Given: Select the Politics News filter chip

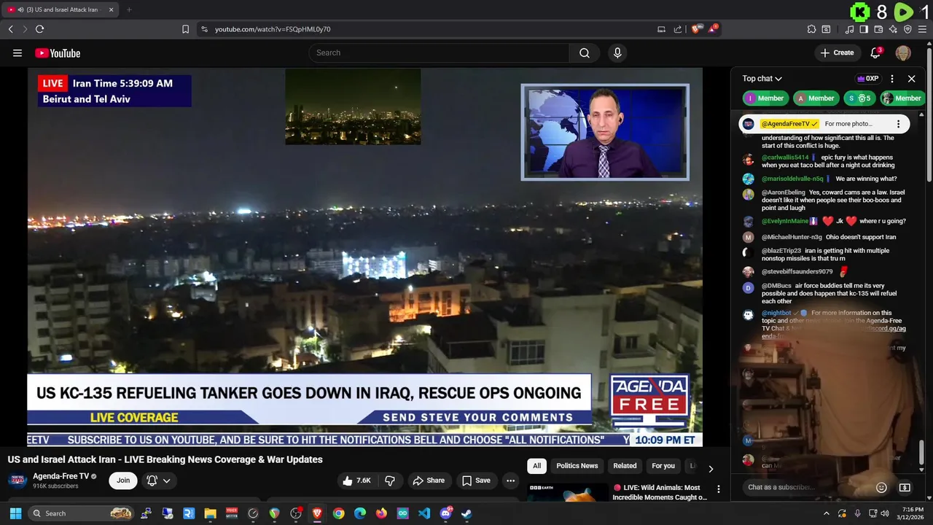Looking at the screenshot, I should tap(577, 466).
